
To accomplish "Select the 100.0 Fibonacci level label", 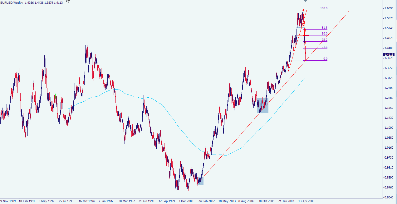I will [324, 8].
